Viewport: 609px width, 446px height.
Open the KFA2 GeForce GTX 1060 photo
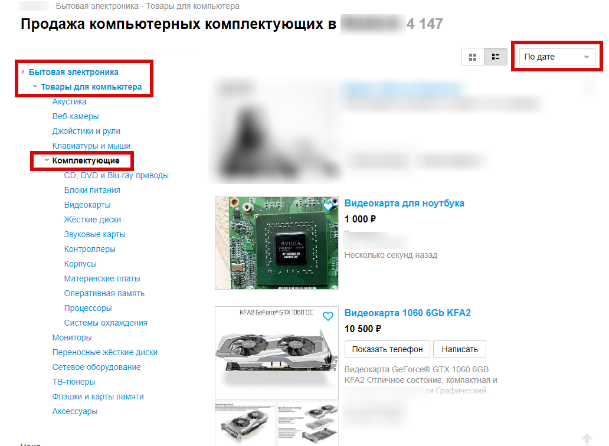pos(277,352)
